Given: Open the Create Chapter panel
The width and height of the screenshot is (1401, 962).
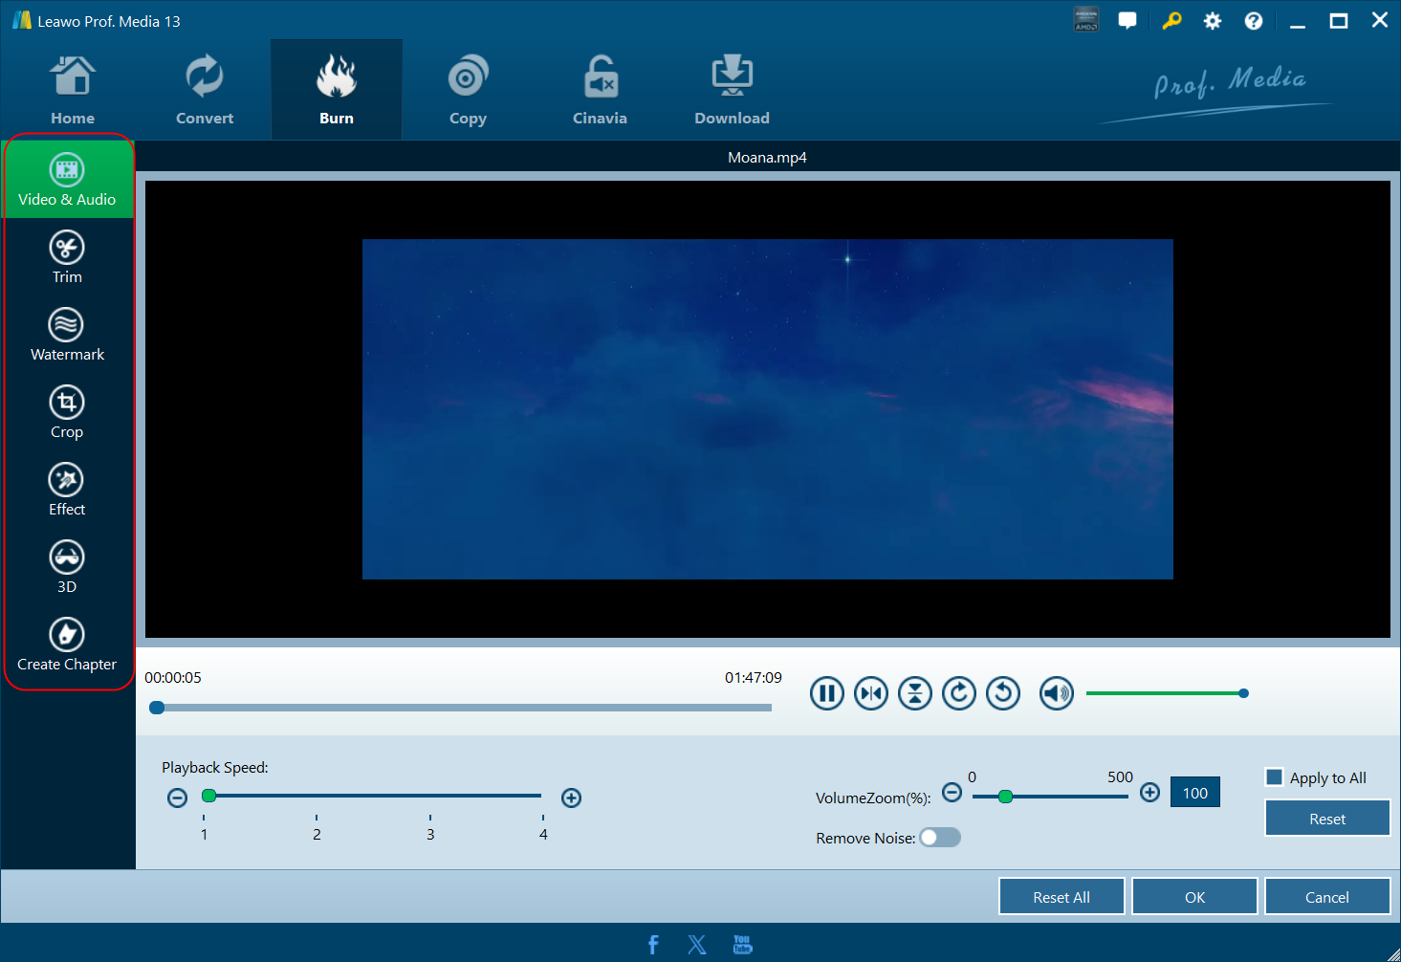Looking at the screenshot, I should [x=67, y=645].
